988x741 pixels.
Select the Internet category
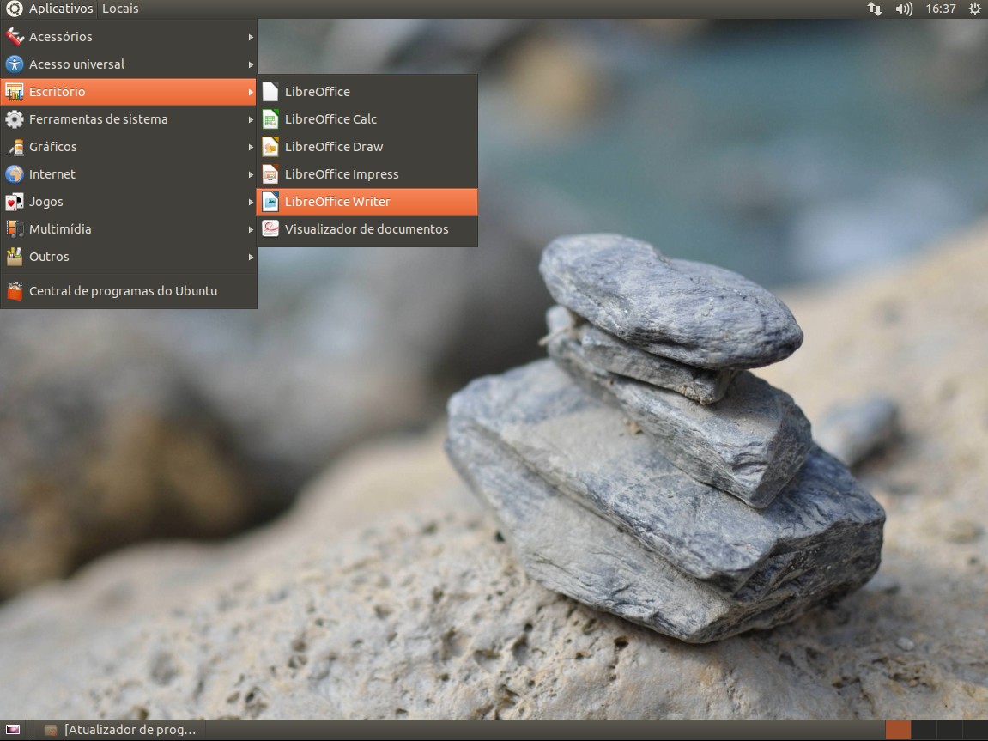click(x=52, y=174)
